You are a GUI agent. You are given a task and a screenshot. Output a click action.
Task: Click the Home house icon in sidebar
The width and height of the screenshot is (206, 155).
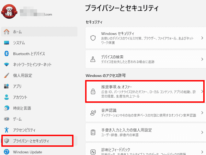[x=7, y=32]
